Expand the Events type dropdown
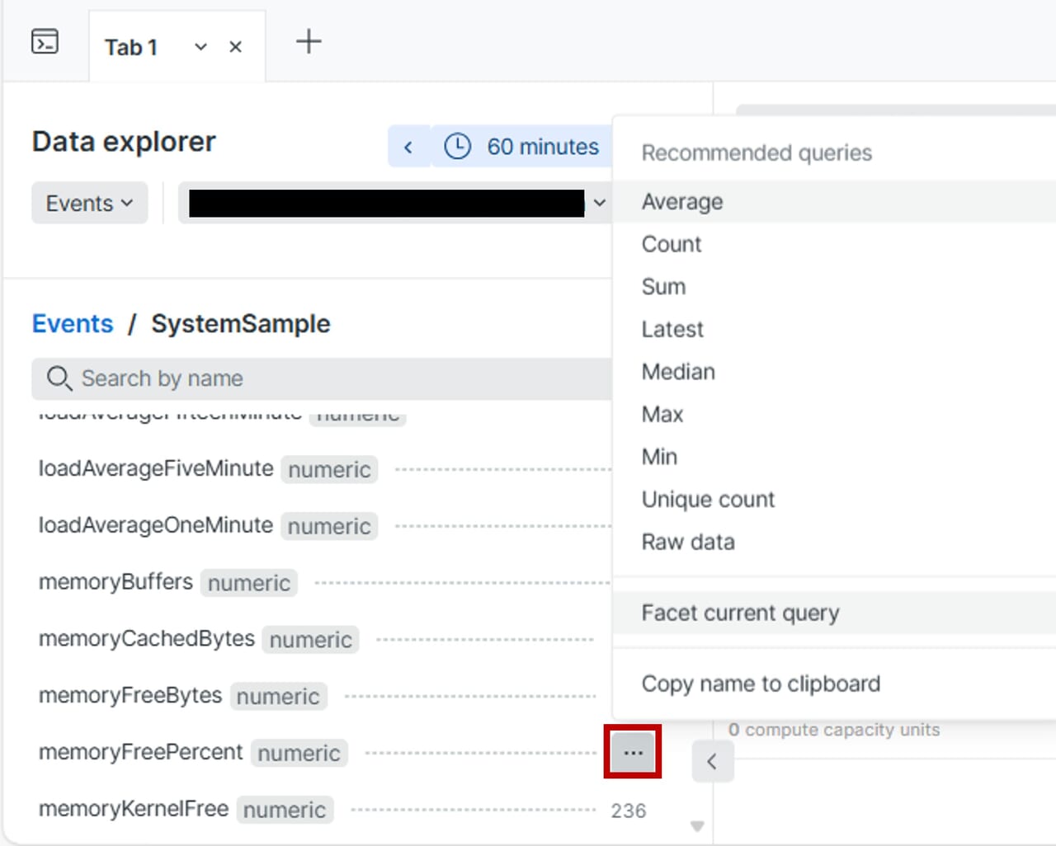Screen dimensions: 1056x846 [89, 203]
